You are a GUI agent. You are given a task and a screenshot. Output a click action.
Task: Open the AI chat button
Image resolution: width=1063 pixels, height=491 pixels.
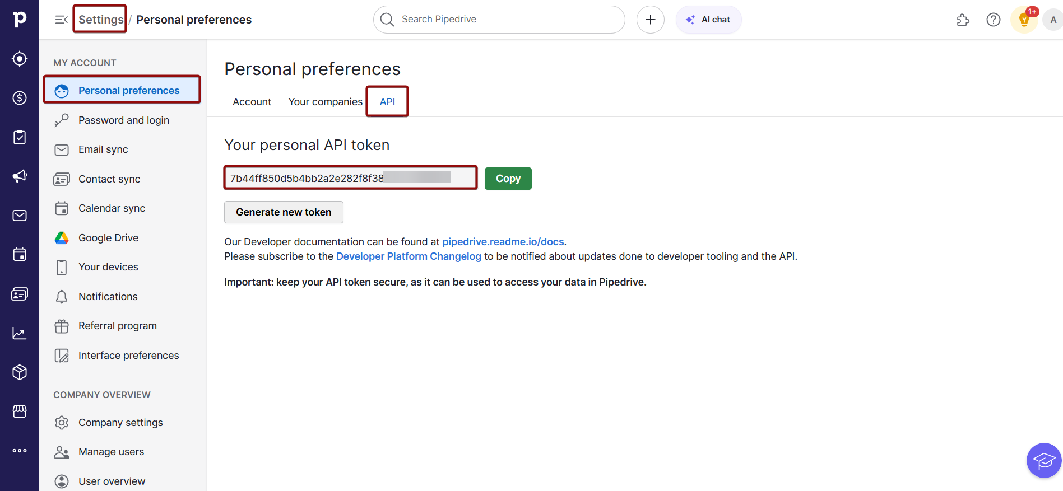tap(708, 20)
